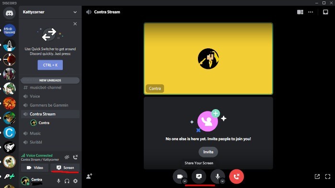Disconnect from voice in sidebar panel

coord(75,157)
